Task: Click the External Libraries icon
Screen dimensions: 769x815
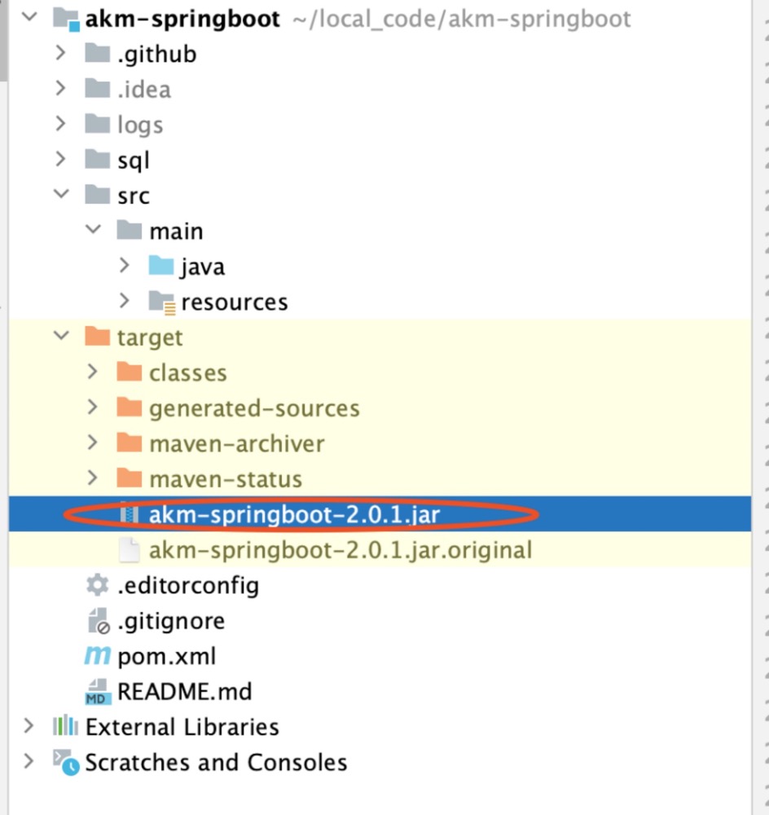Action: coord(65,727)
